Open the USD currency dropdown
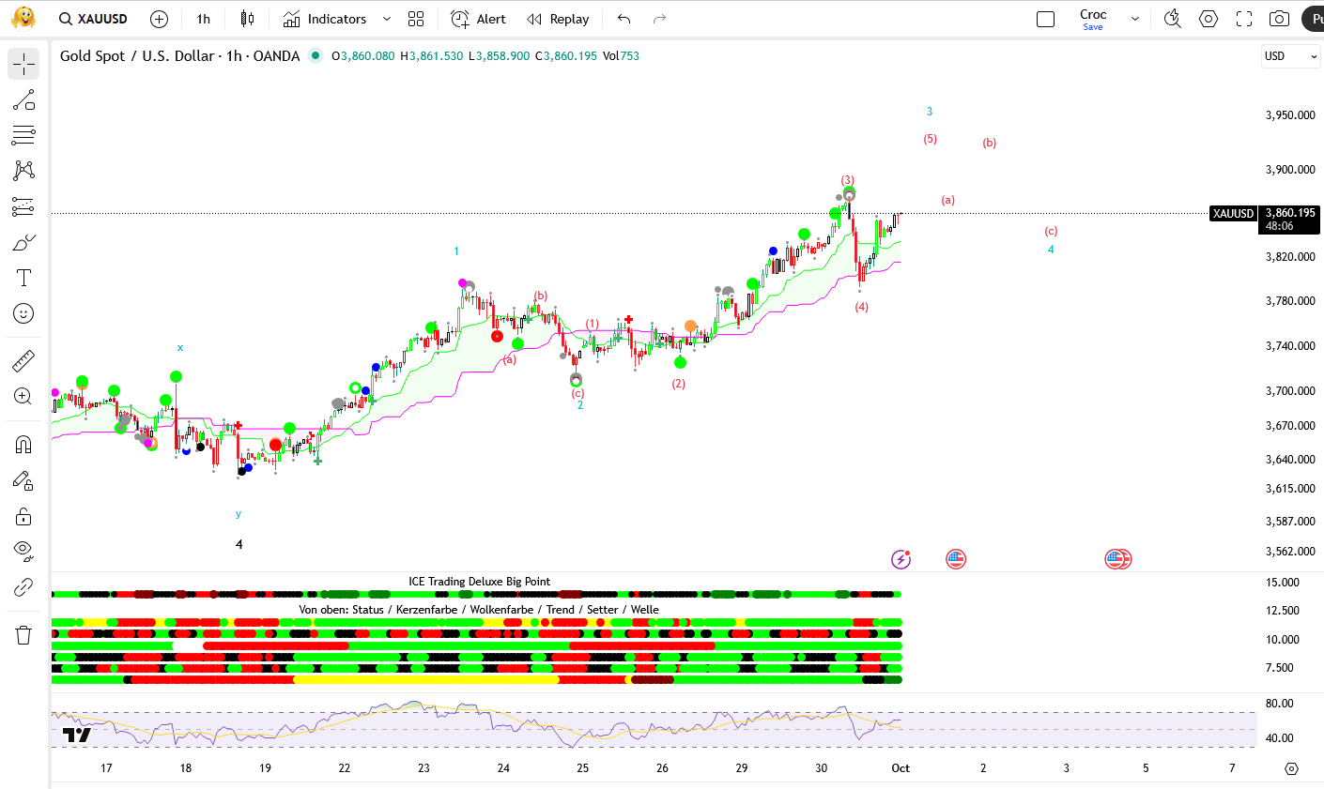1324x789 pixels. coord(1291,56)
